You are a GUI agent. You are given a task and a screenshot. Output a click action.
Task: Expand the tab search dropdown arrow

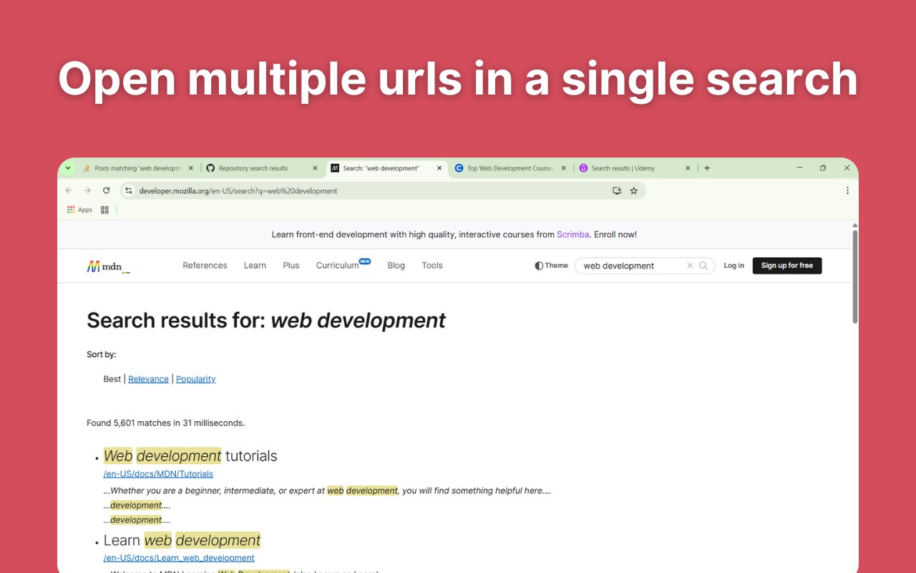[x=68, y=168]
